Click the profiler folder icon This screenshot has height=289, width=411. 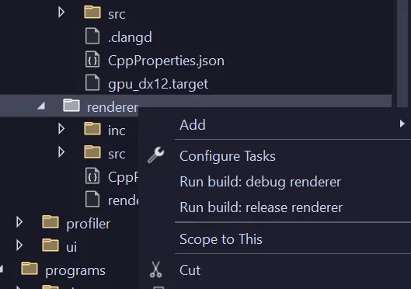click(51, 222)
